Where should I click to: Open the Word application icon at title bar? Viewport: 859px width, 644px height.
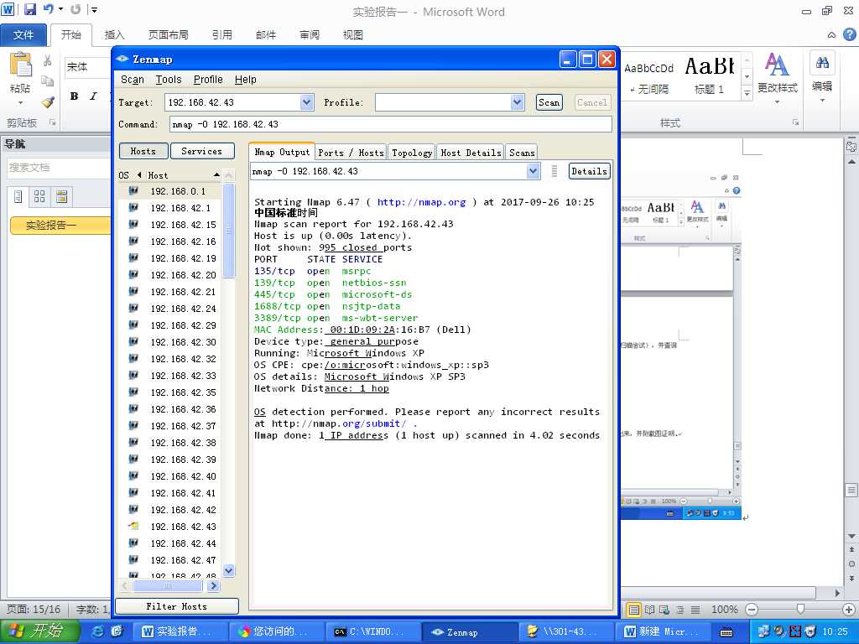[8, 9]
